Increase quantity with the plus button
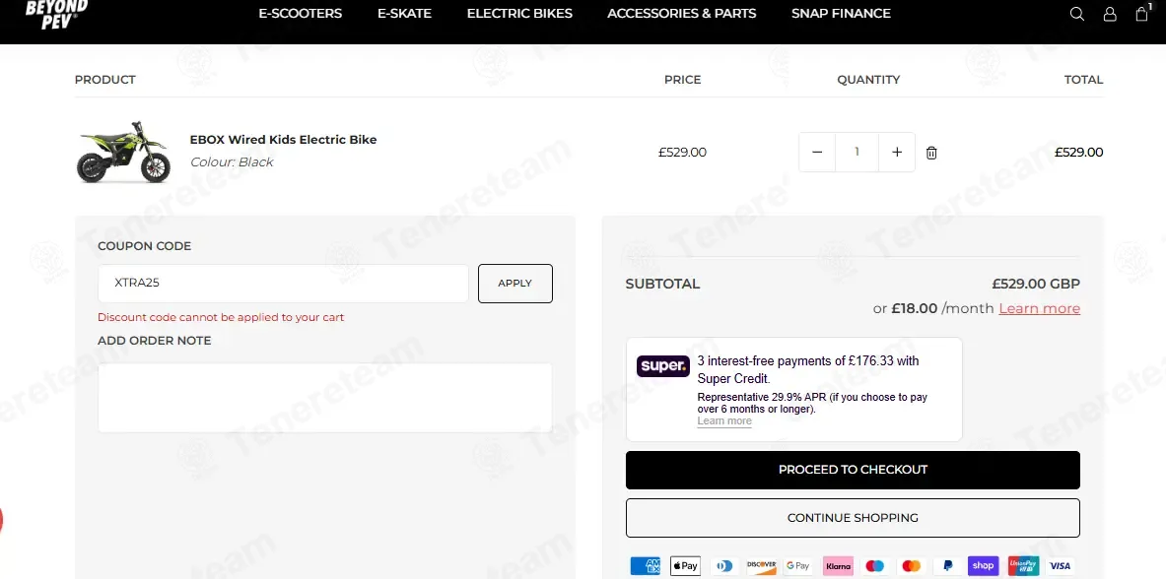This screenshot has width=1166, height=579. [897, 152]
